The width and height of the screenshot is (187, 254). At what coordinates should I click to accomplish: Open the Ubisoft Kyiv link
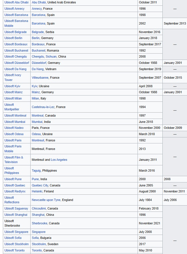coord(12,86)
